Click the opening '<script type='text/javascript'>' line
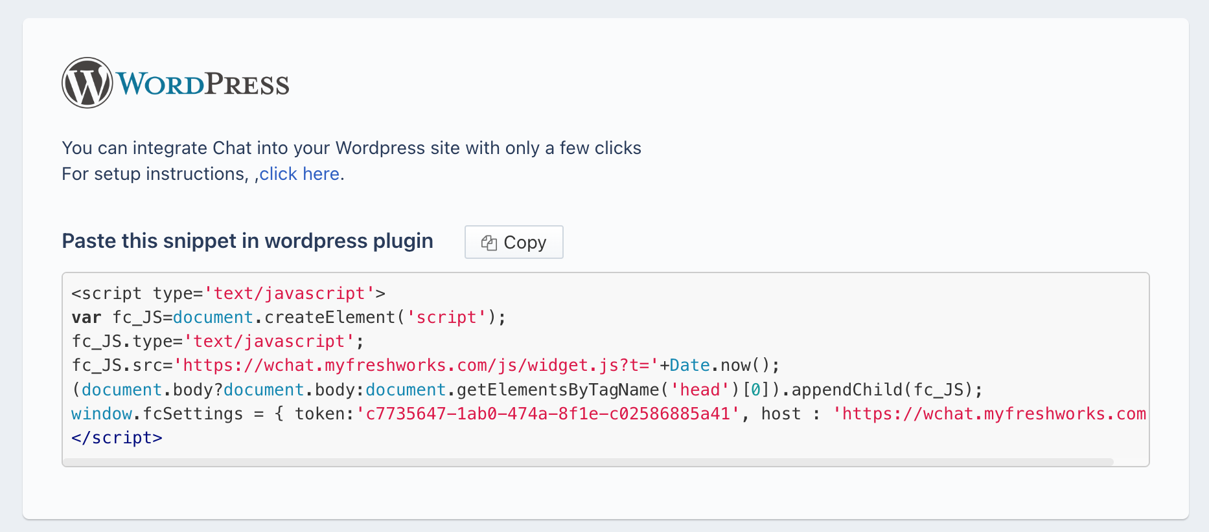The height and width of the screenshot is (532, 1209). tap(229, 293)
